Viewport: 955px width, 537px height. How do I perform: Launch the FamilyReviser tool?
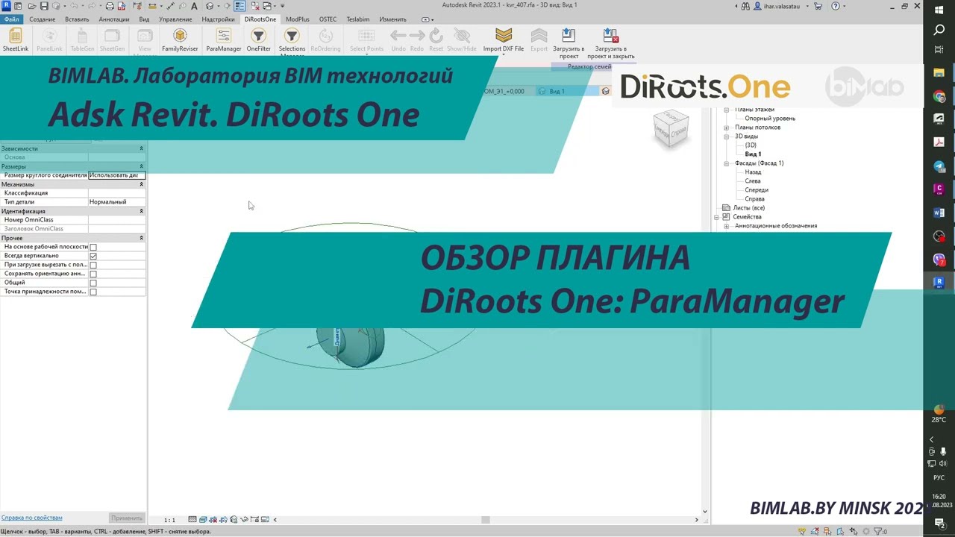click(x=180, y=40)
